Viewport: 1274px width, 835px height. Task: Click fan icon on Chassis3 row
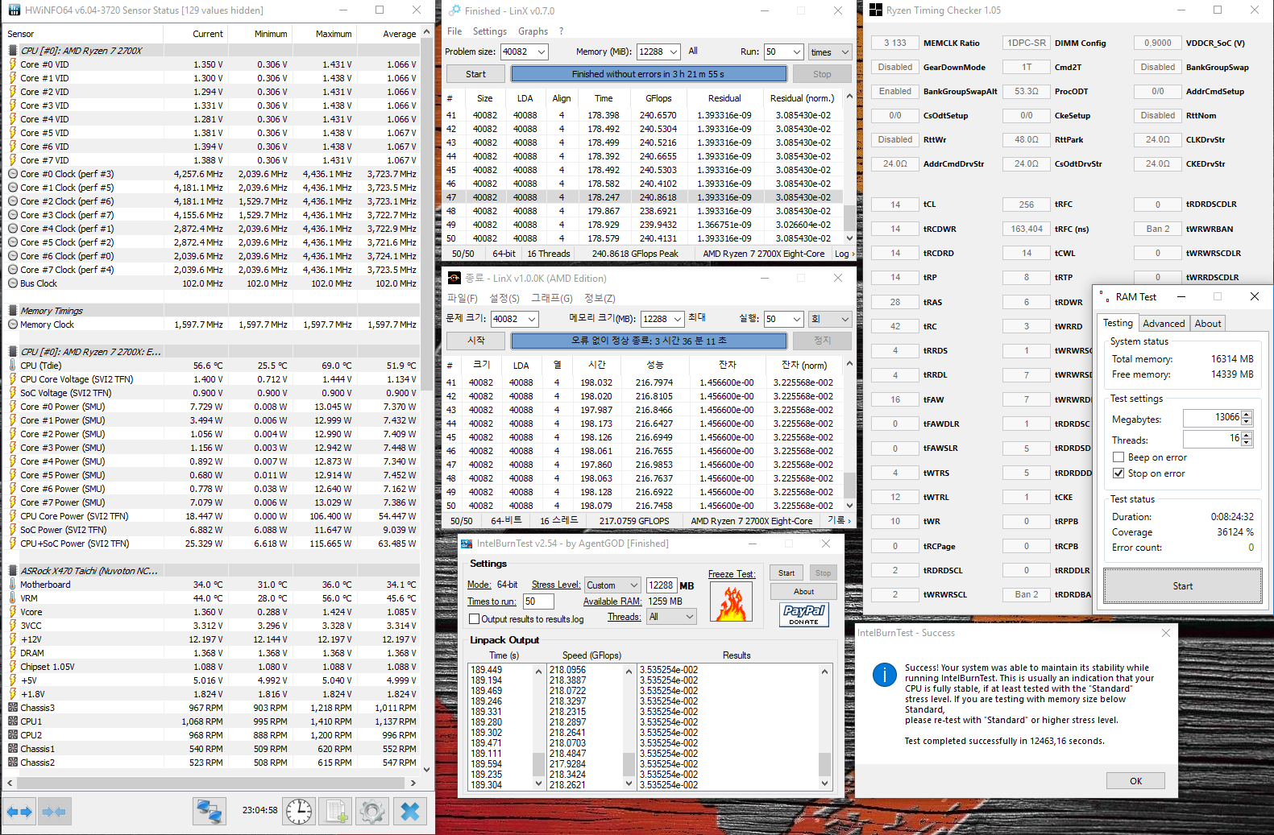pyautogui.click(x=12, y=708)
